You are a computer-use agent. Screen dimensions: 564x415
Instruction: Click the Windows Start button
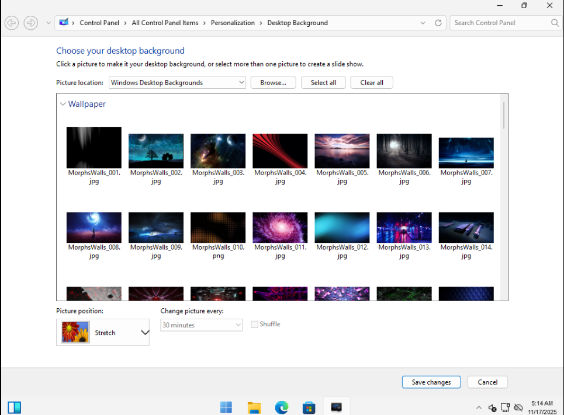[226, 407]
